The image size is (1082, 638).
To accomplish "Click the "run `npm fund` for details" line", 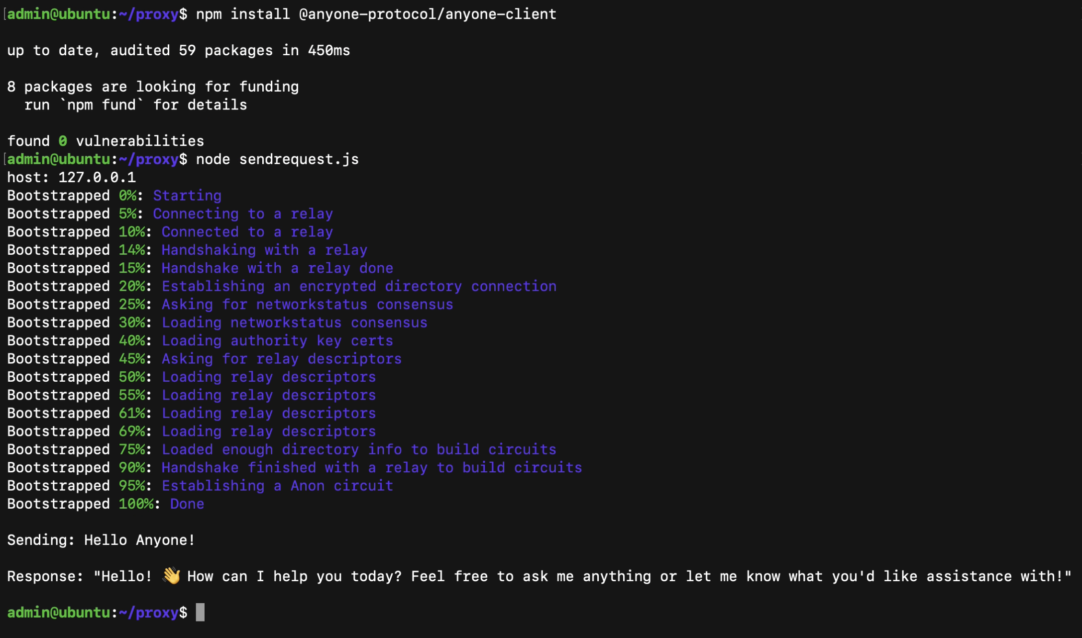I will (135, 105).
